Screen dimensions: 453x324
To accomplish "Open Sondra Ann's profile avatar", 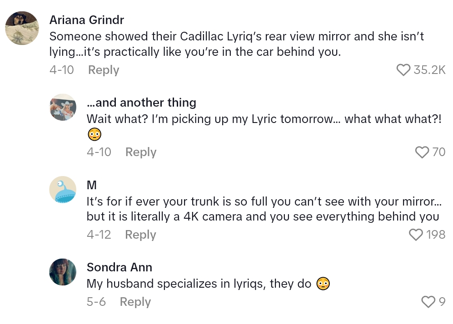I will [63, 272].
